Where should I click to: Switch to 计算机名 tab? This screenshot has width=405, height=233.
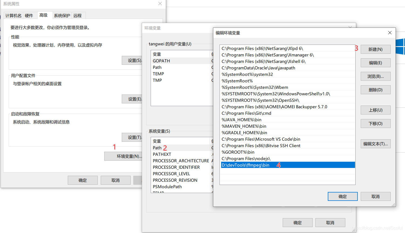coord(13,16)
